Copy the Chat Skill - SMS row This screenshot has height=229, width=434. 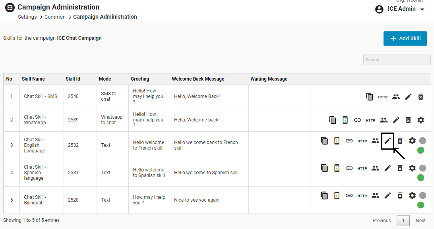pos(370,96)
